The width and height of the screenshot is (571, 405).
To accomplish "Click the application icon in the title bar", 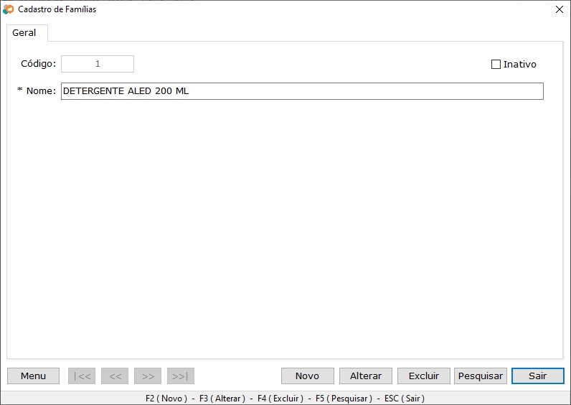I will pos(9,9).
